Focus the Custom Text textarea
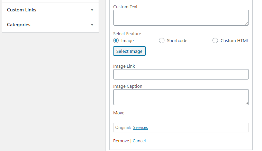262x151 pixels. (181, 18)
